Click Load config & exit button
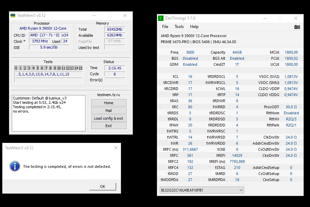The image size is (310, 207). (x=109, y=118)
